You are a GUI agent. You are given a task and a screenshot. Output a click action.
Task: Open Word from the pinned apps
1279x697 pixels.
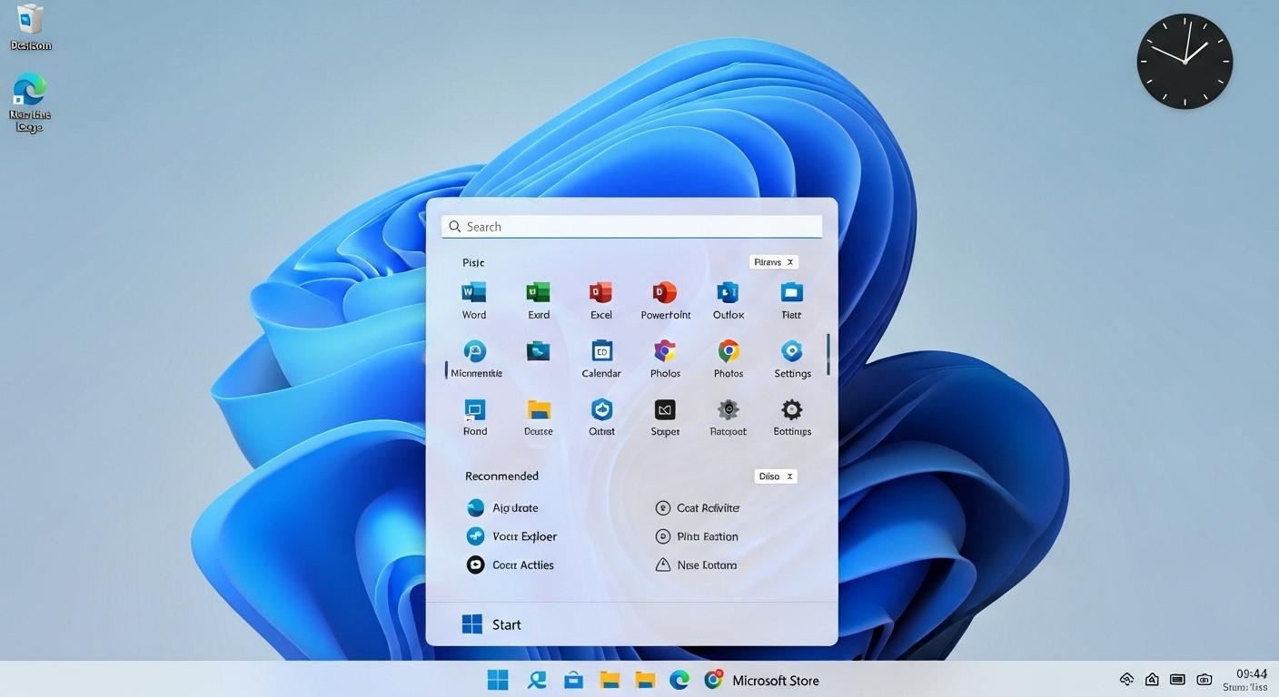(473, 299)
